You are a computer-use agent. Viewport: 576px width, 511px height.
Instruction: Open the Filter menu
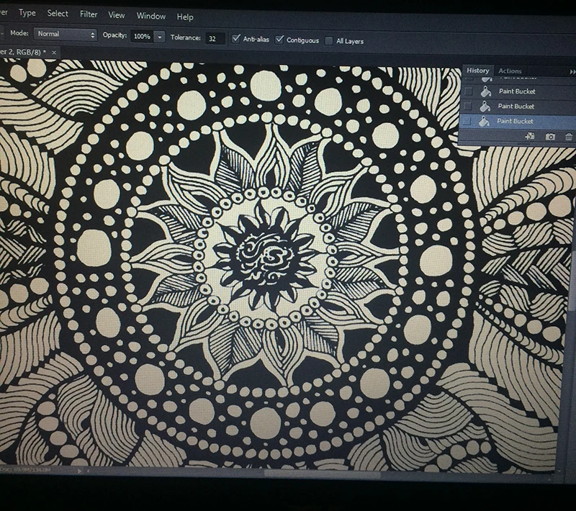(89, 14)
